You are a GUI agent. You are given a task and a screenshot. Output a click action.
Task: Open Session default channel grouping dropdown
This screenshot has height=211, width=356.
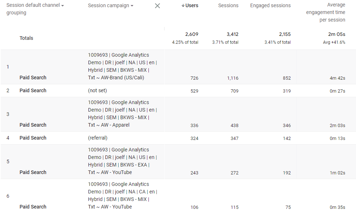62,5
